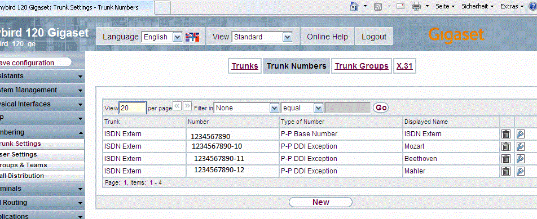Click the number 1234567890-12 cell

coord(232,170)
